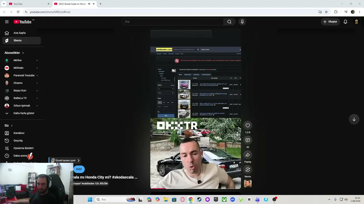Click the magnifier search button on YouTube
The height and width of the screenshot is (204, 364).
[229, 22]
